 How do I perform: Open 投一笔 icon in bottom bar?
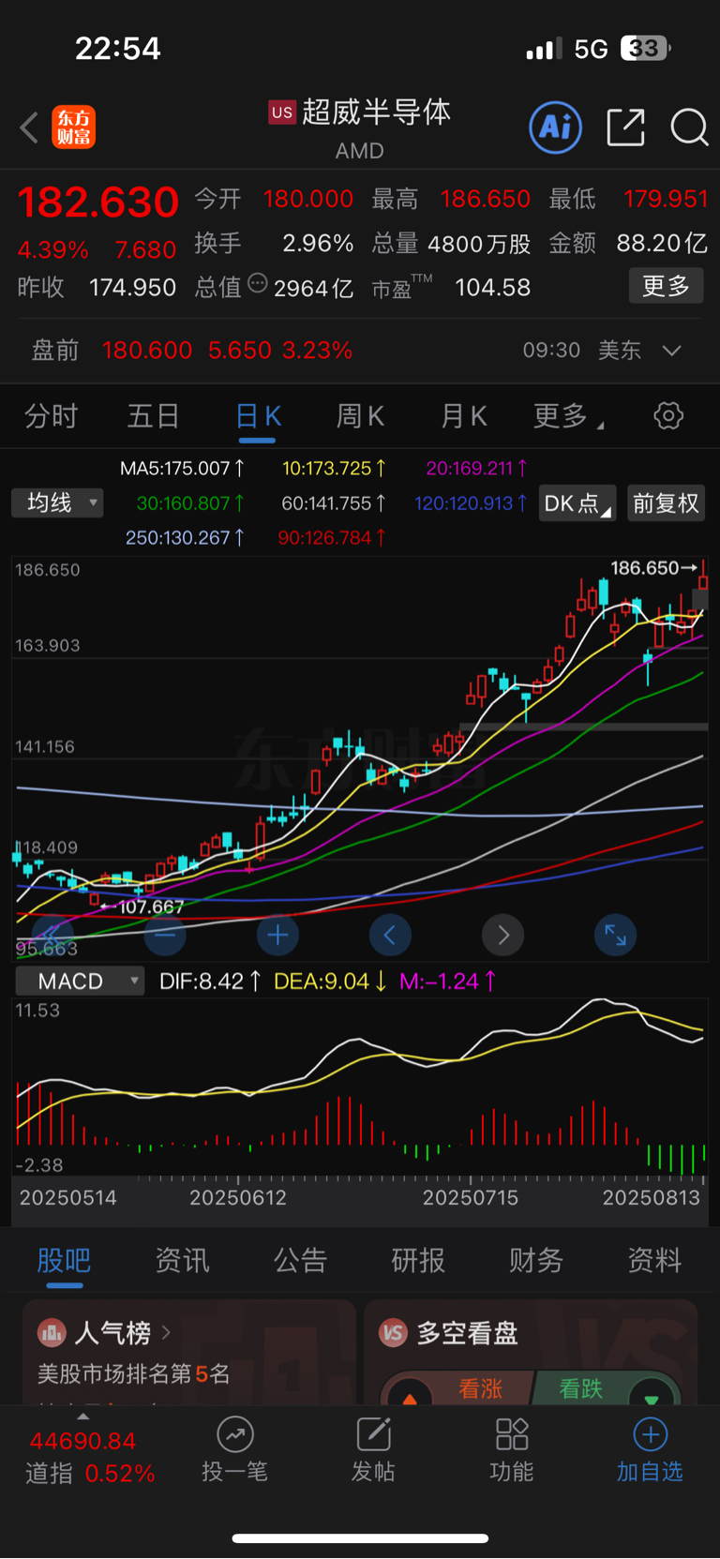pyautogui.click(x=235, y=1434)
